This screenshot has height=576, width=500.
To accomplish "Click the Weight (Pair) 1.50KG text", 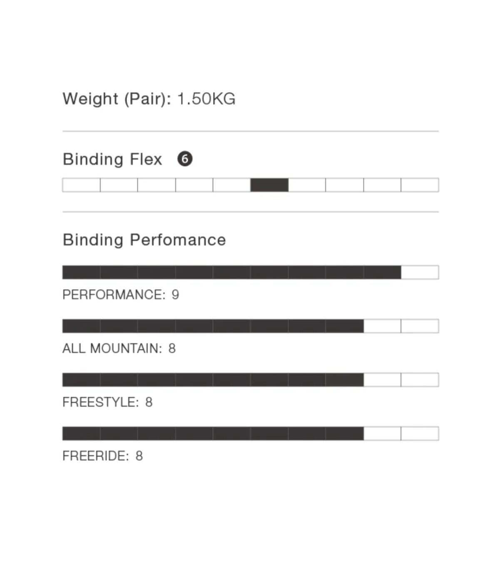I will (149, 99).
